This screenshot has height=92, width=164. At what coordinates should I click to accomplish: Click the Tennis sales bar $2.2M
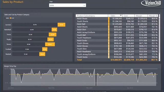coord(30,34)
